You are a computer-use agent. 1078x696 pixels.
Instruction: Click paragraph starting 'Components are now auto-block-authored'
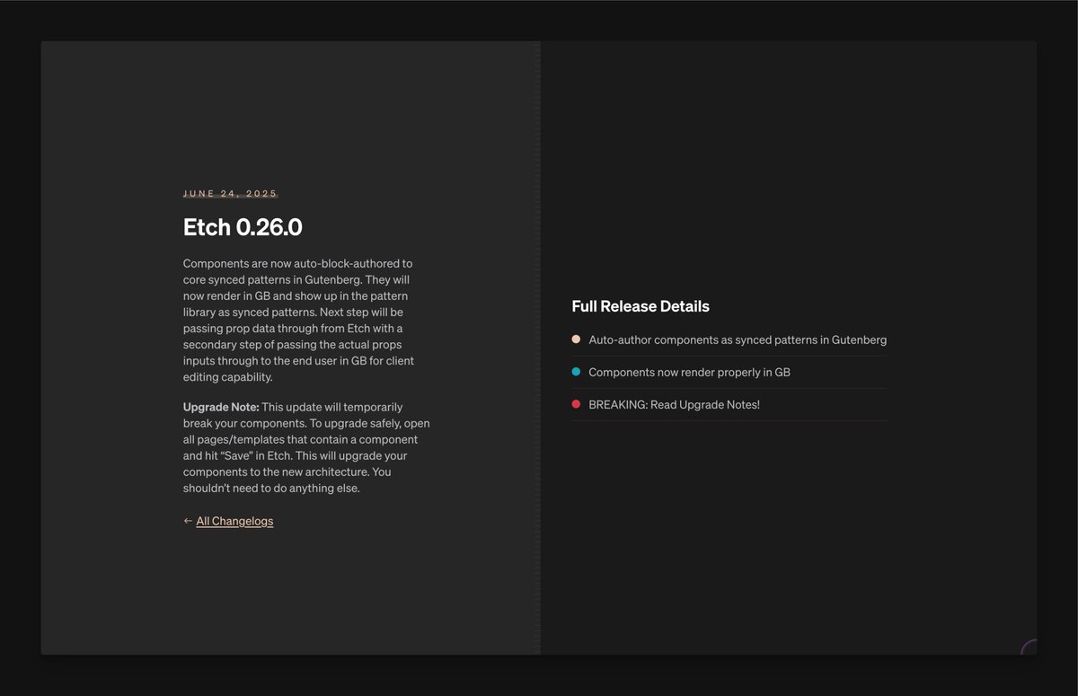(299, 321)
